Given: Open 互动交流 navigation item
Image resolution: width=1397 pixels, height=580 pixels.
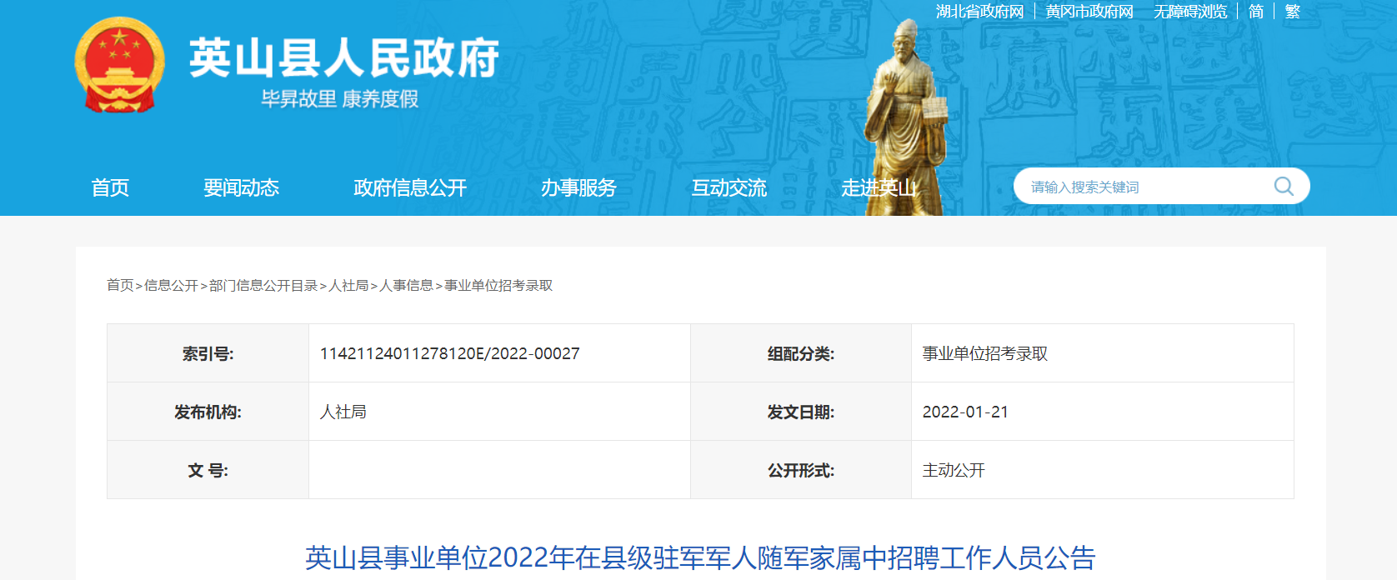Looking at the screenshot, I should (x=729, y=187).
